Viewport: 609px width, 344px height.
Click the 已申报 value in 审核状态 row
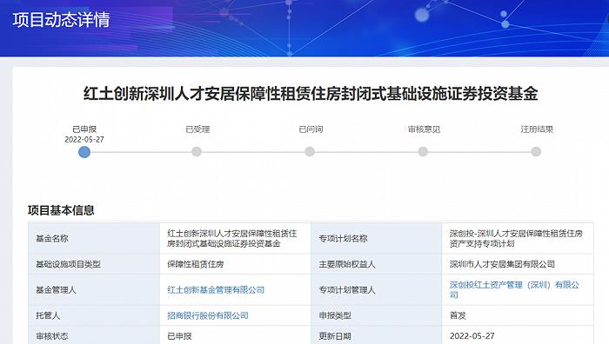pos(179,336)
